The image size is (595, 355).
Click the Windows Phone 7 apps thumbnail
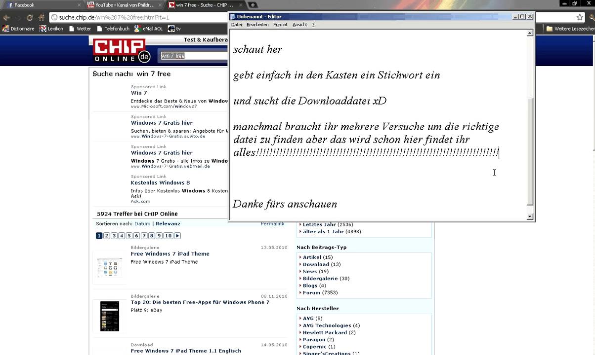[x=109, y=316]
